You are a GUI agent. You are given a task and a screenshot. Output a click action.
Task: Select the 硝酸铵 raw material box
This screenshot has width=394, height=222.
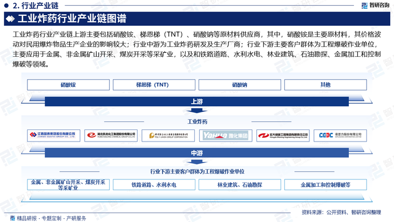pos(68,85)
